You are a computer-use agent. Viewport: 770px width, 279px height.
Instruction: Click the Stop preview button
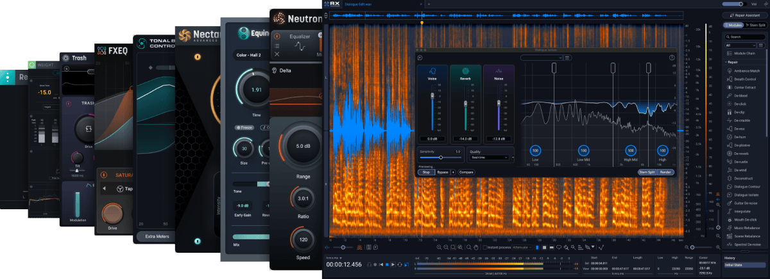click(x=425, y=172)
